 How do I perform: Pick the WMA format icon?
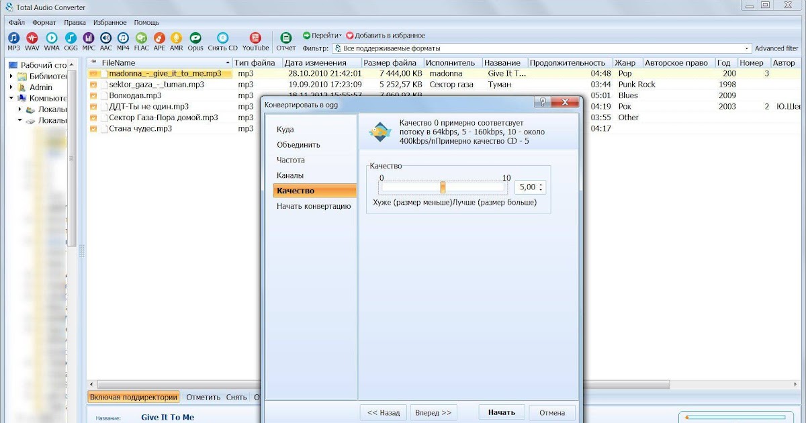point(52,38)
